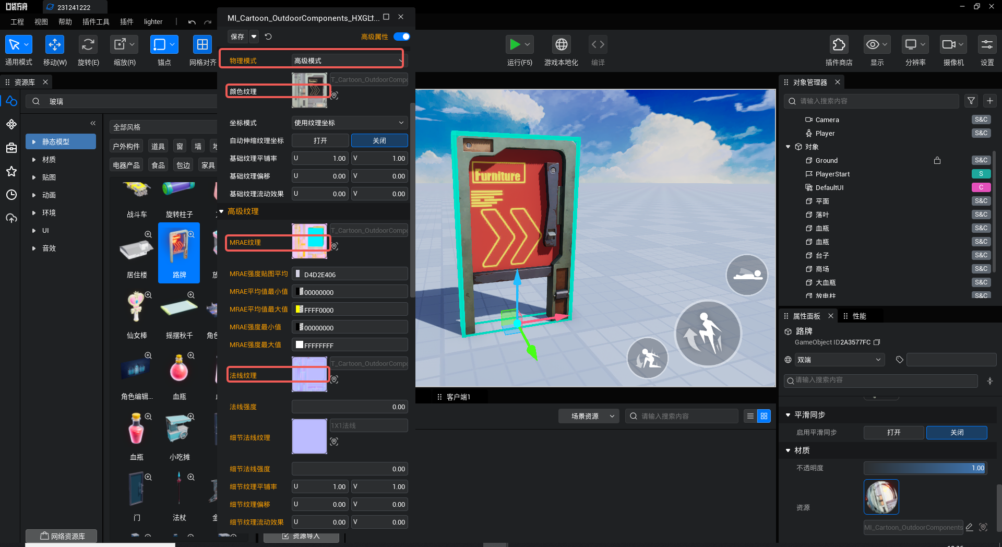Image resolution: width=1002 pixels, height=547 pixels.
Task: Click the 保存 button
Action: click(x=237, y=37)
